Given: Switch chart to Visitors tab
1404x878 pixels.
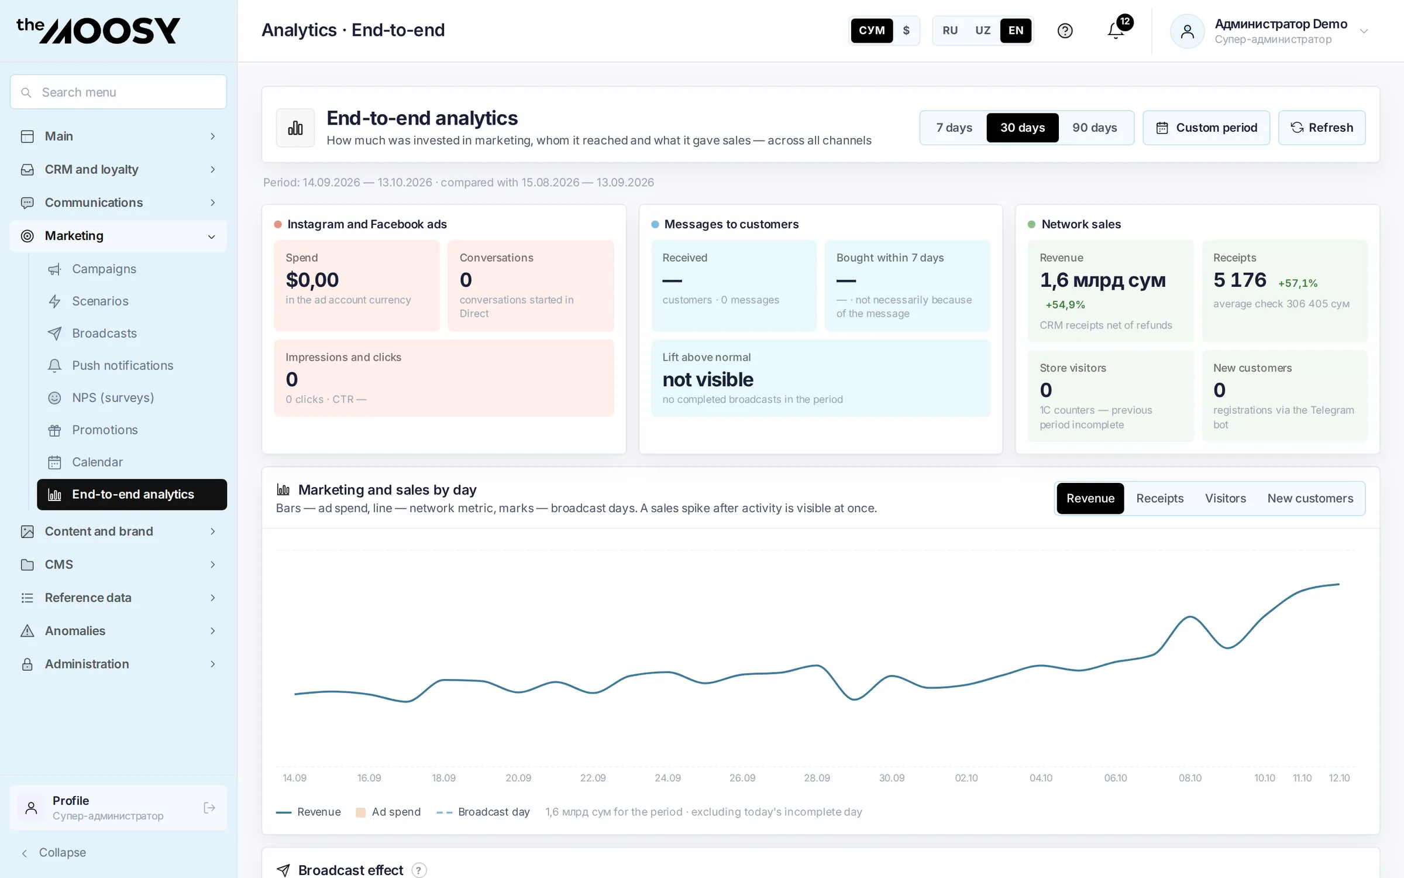Looking at the screenshot, I should pyautogui.click(x=1225, y=498).
